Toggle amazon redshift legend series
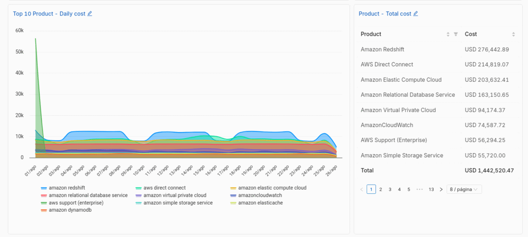528x237 pixels. pyautogui.click(x=62, y=188)
